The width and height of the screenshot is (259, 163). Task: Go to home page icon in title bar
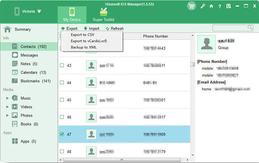[211, 6]
